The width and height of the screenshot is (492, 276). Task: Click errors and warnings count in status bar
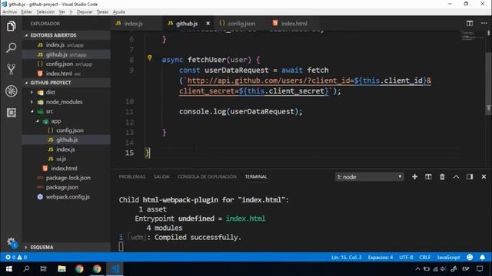pos(16,258)
